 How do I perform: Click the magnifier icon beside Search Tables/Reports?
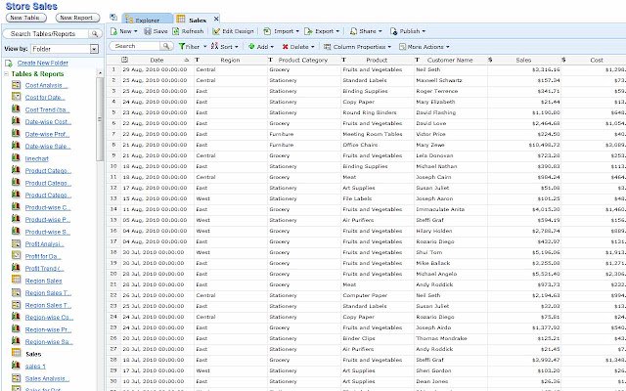point(95,34)
